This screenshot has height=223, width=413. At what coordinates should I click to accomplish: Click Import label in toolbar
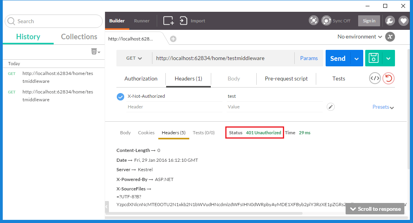(x=198, y=21)
